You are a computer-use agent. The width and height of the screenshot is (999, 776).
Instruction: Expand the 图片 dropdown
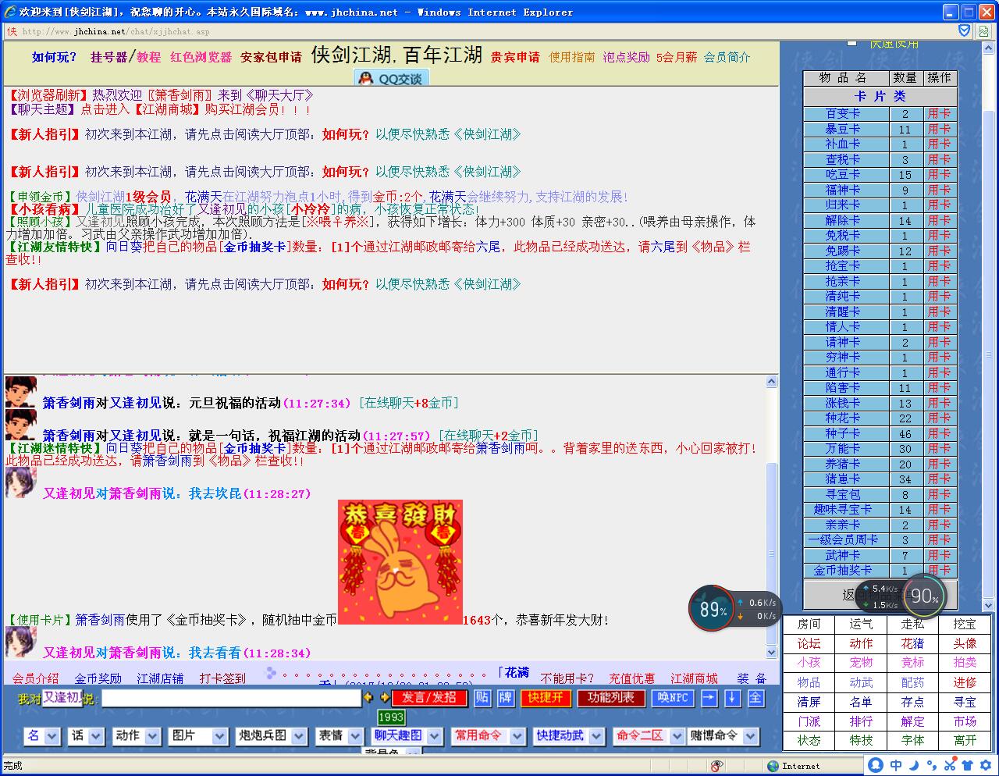click(197, 735)
